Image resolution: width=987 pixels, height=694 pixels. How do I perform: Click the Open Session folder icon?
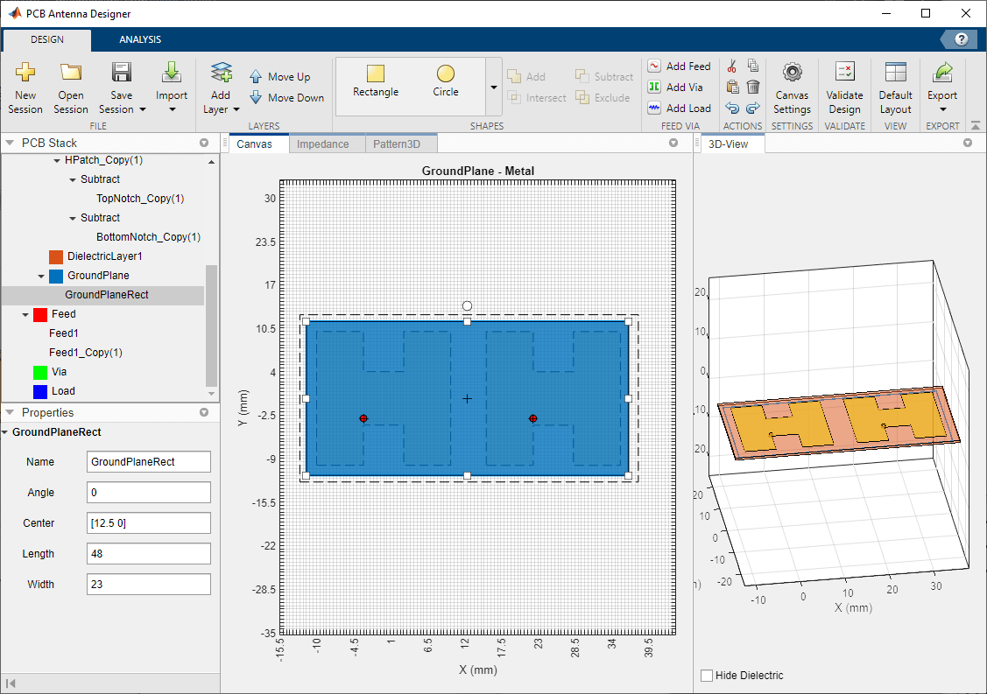click(x=71, y=74)
